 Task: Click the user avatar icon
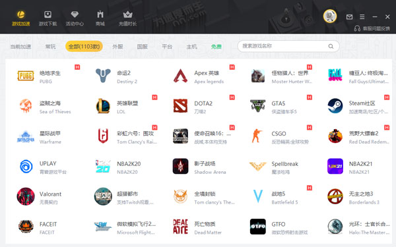(x=330, y=16)
